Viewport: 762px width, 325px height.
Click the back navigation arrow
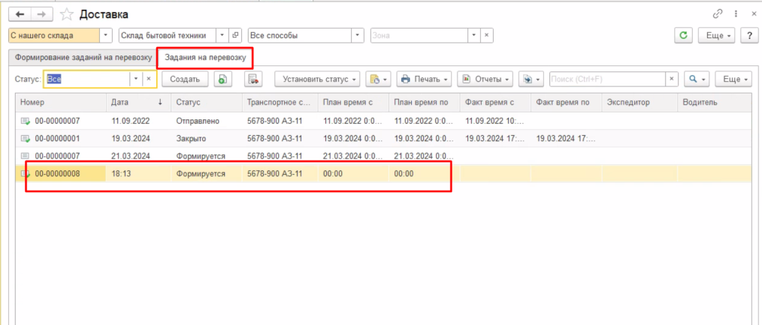click(20, 14)
